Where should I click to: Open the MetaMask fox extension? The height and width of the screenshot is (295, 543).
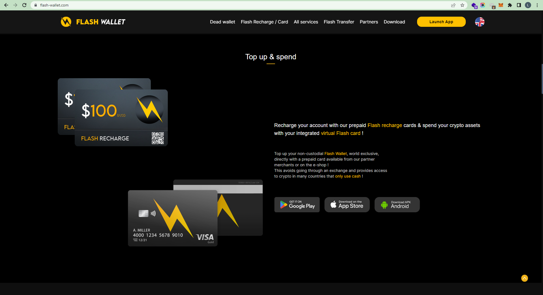tap(501, 5)
